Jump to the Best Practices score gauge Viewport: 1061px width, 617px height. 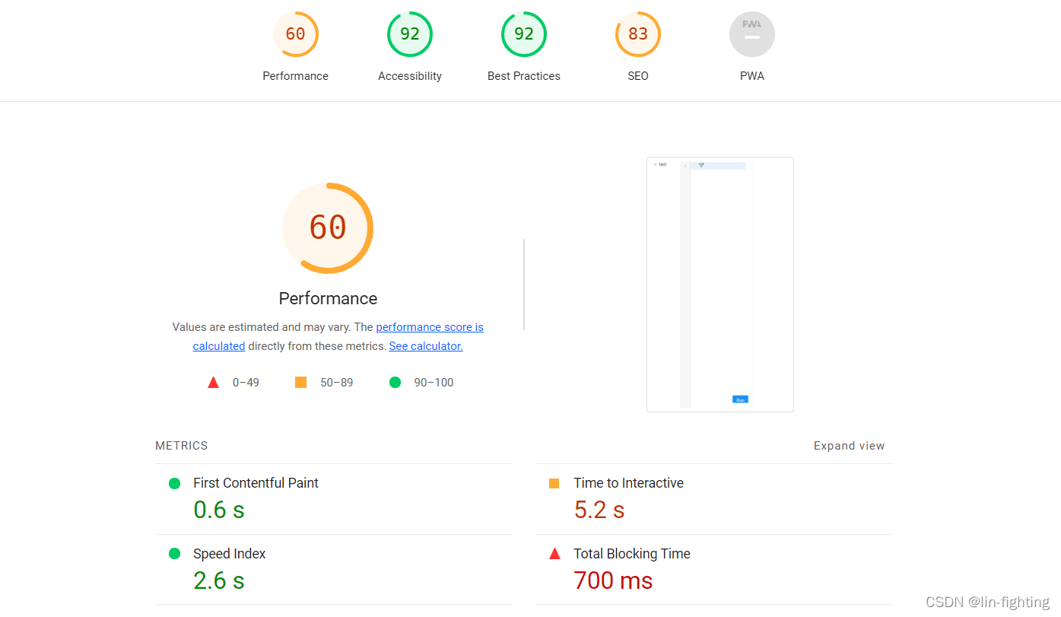click(524, 34)
